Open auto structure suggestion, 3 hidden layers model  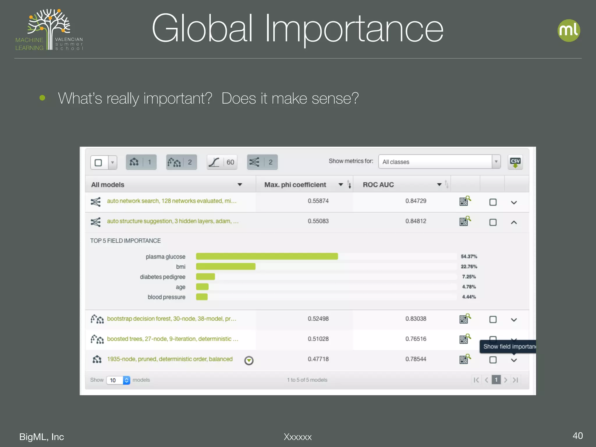click(x=173, y=221)
